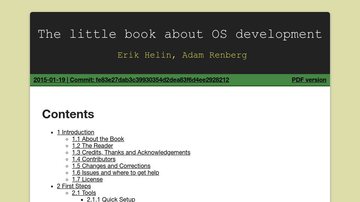Open section 1.1 About the Book

tap(98, 139)
